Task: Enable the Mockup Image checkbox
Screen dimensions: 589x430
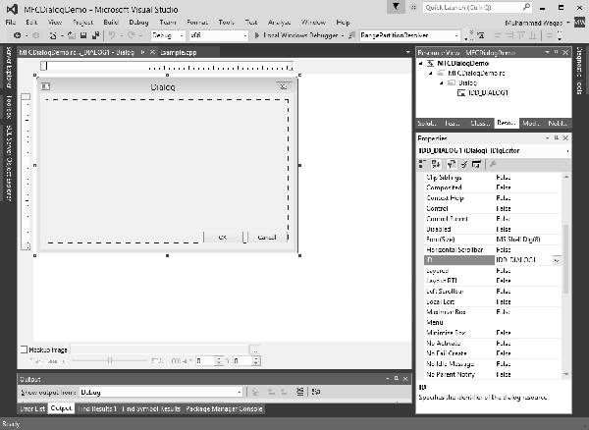Action: (x=24, y=349)
